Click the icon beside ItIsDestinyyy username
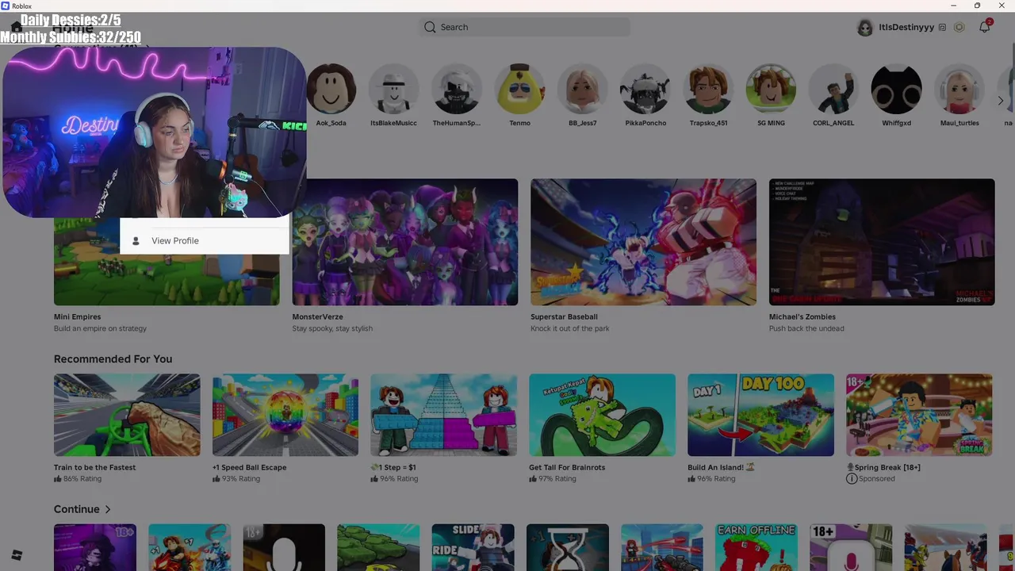The height and width of the screenshot is (571, 1015). [942, 27]
